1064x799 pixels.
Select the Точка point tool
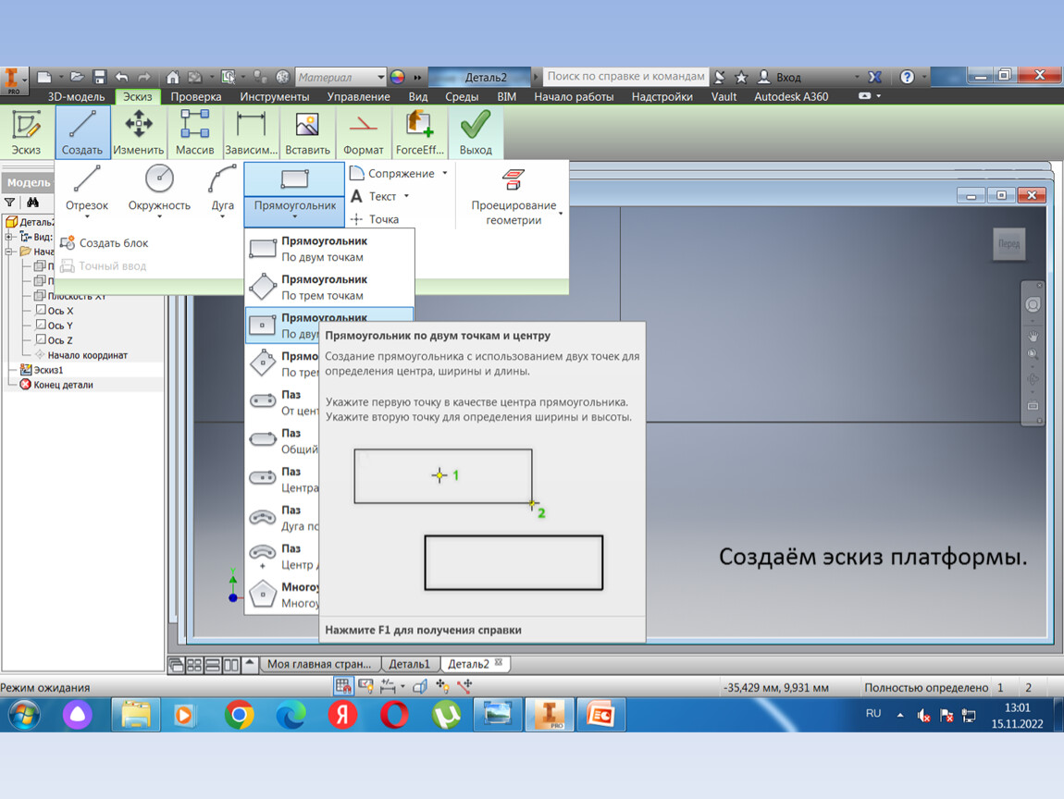click(375, 219)
